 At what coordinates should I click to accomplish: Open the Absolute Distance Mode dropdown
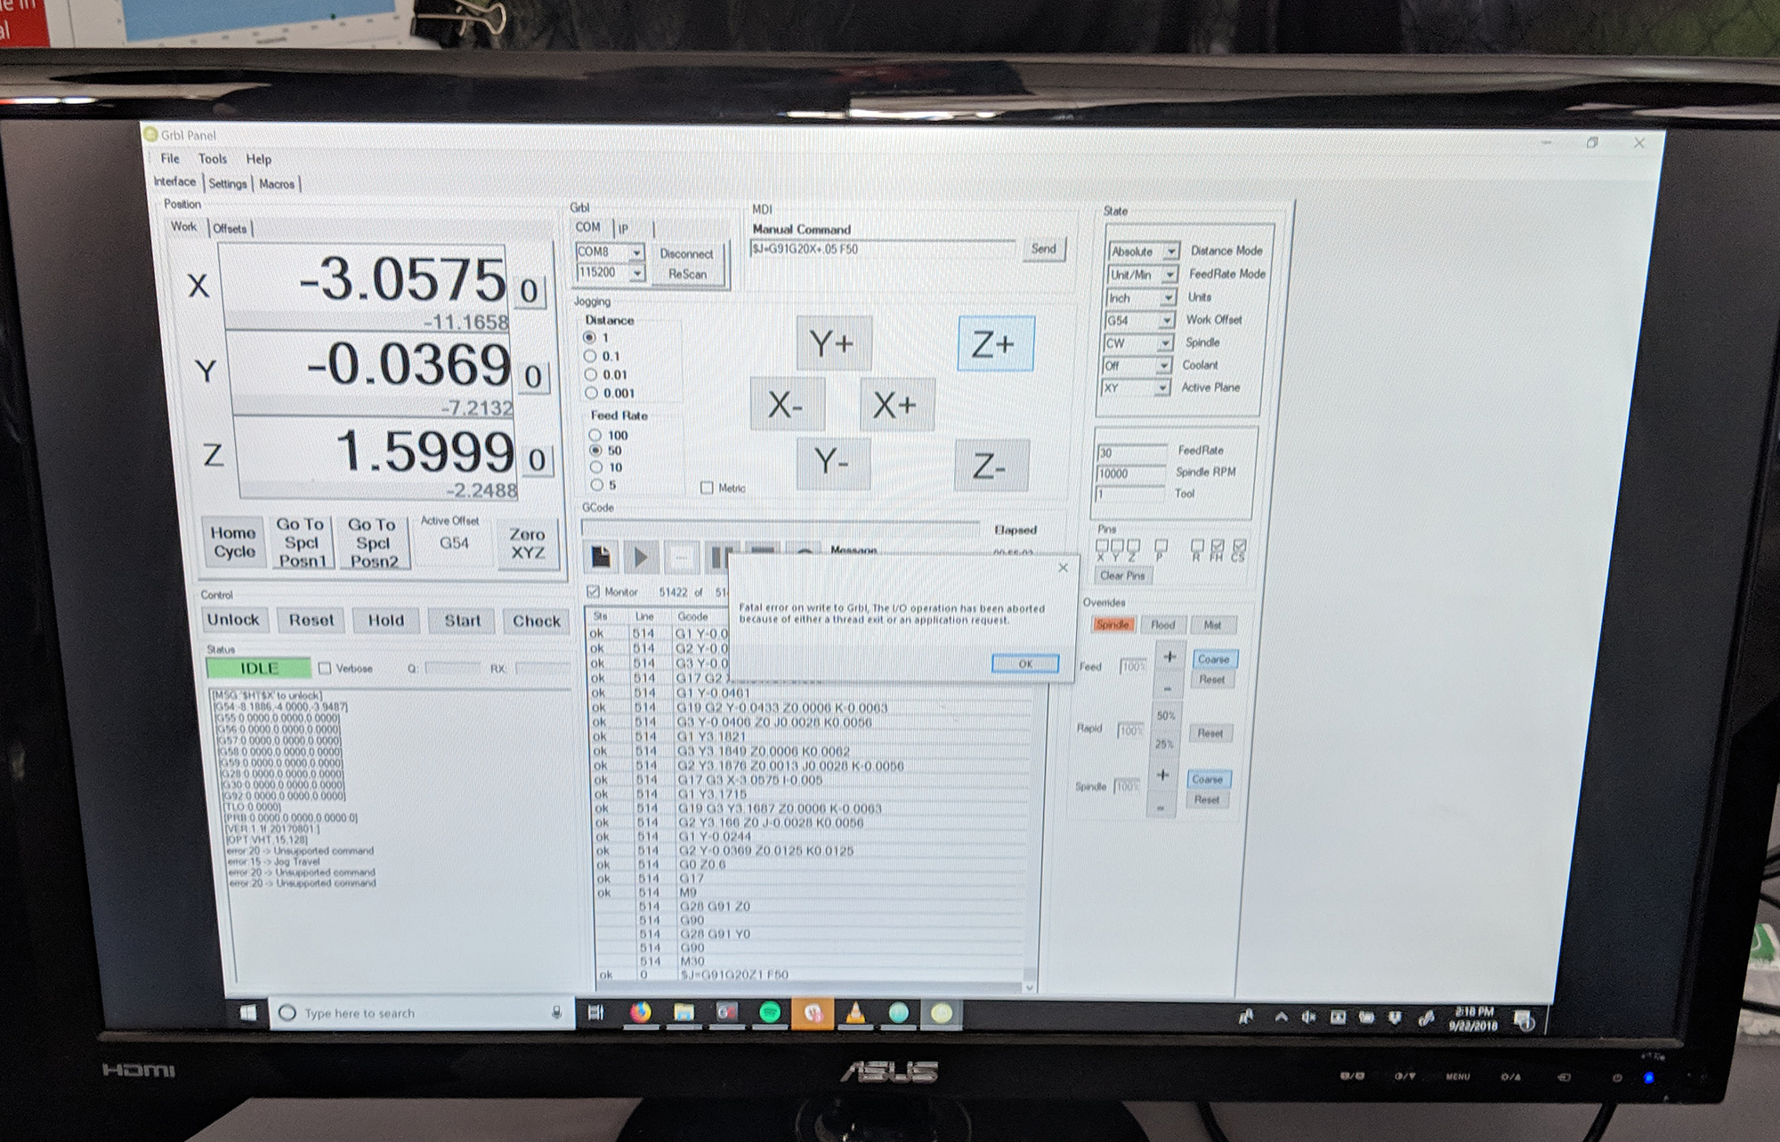[x=1171, y=252]
